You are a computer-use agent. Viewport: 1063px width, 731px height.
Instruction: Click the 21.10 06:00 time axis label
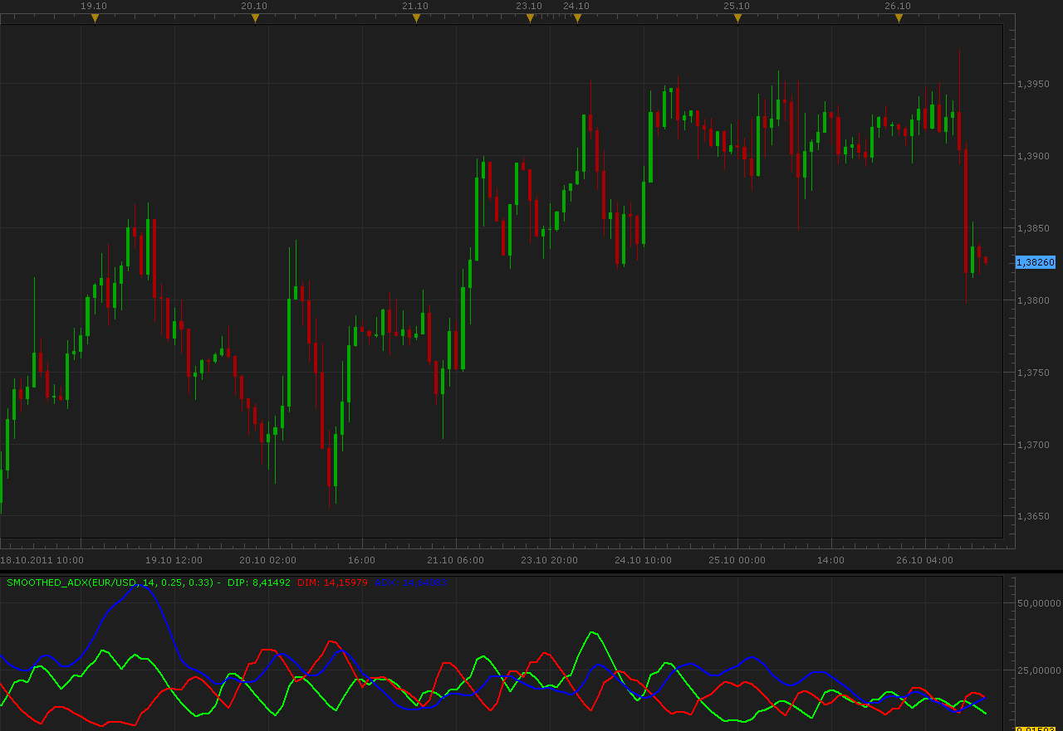(455, 560)
